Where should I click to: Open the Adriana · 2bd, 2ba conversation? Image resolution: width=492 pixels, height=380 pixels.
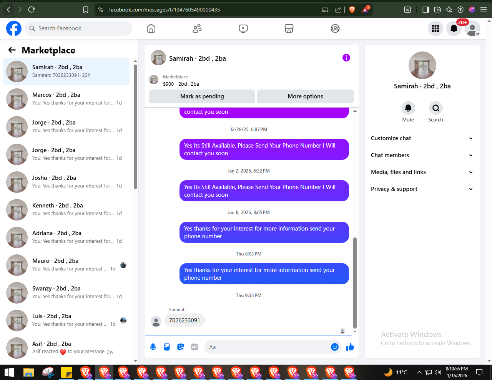pyautogui.click(x=66, y=237)
